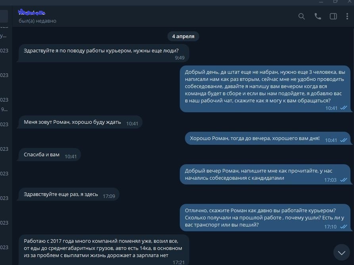Screen dimensions: 354x265
Task: Jump to bottom with the down-chevron button
Action: pos(341,252)
